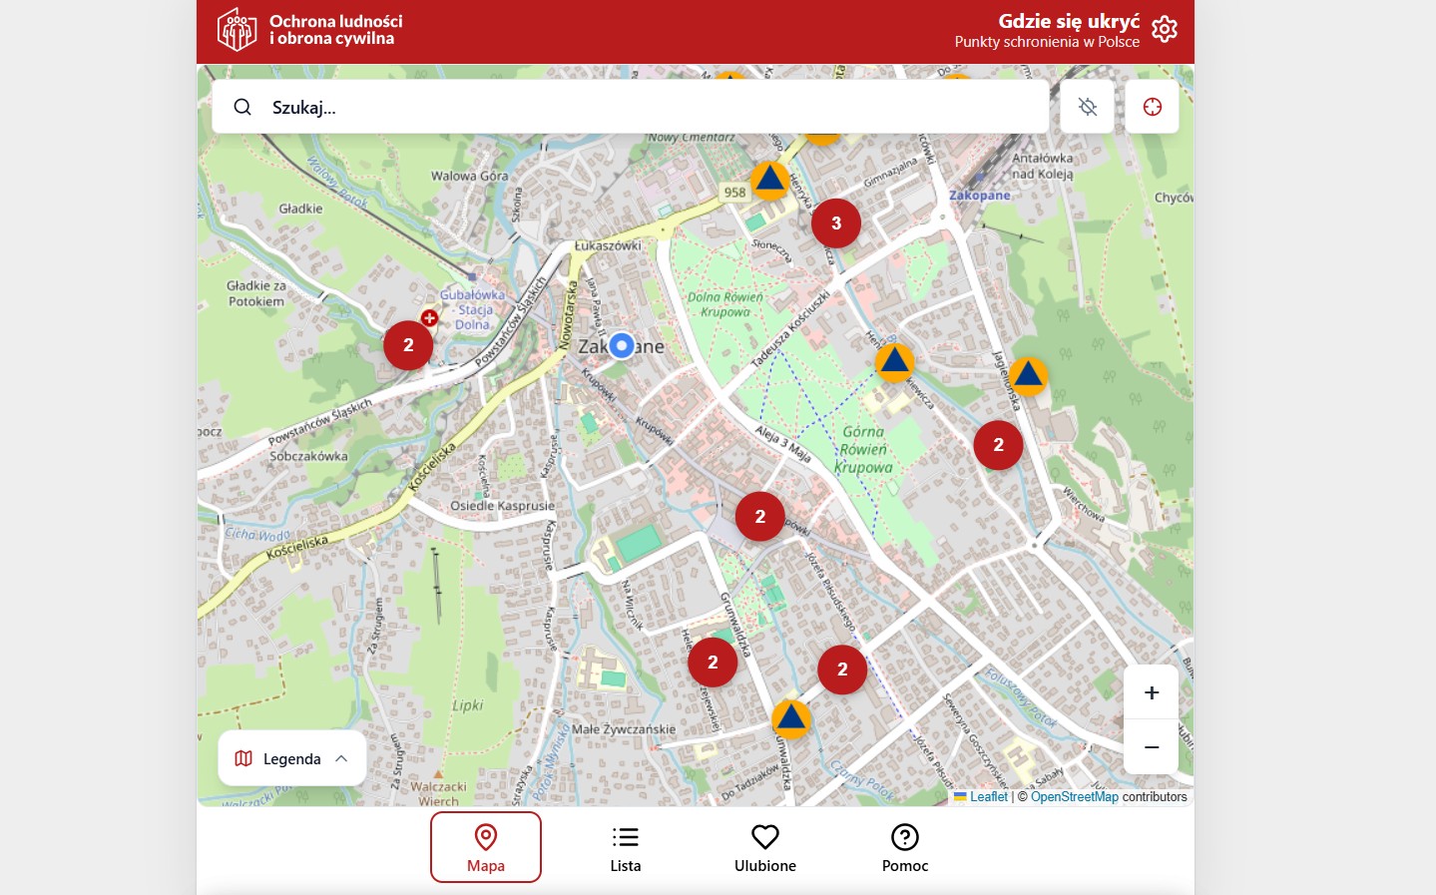Expand the Legenda panel
Viewport: 1436px width, 895px height.
291,758
